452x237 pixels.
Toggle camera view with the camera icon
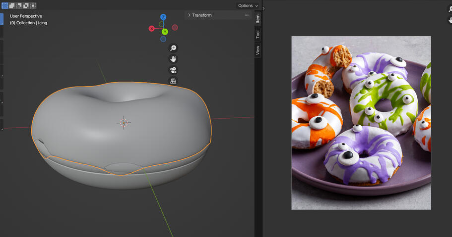[x=173, y=70]
